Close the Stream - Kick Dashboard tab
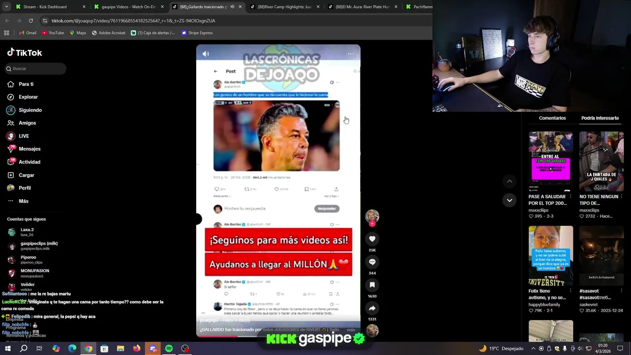 click(84, 7)
